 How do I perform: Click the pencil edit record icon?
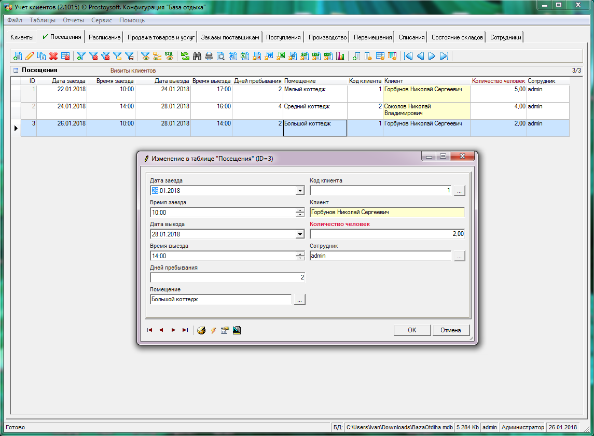(x=30, y=56)
